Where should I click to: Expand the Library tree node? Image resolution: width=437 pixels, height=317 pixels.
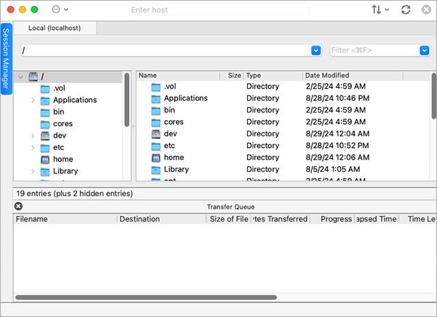point(33,171)
